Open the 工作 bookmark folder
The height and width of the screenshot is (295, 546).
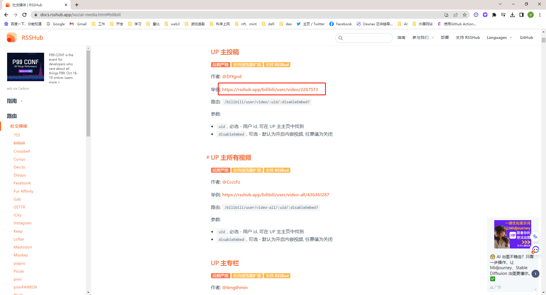pyautogui.click(x=99, y=24)
